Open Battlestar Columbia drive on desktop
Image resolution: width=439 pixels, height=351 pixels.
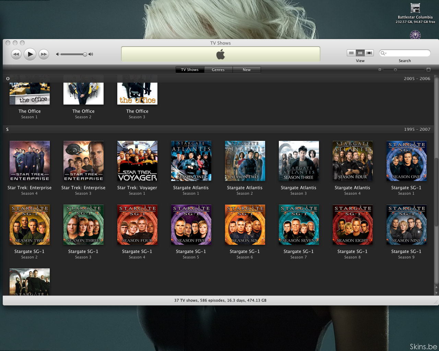[415, 8]
